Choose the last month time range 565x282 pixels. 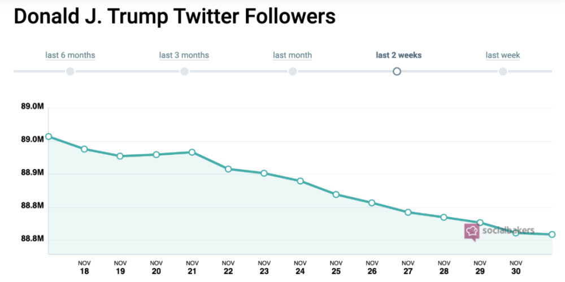(293, 55)
